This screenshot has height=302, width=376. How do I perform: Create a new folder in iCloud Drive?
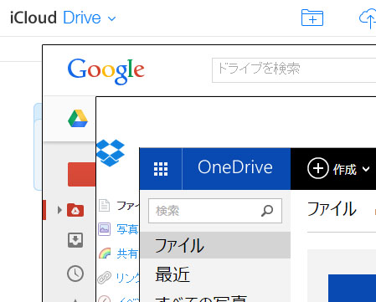click(312, 18)
